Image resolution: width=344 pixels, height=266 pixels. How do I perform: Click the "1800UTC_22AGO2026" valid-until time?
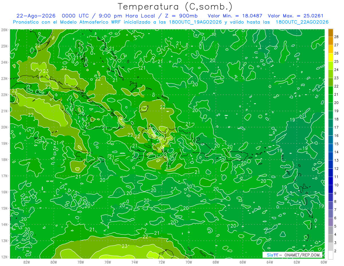pyautogui.click(x=302, y=22)
